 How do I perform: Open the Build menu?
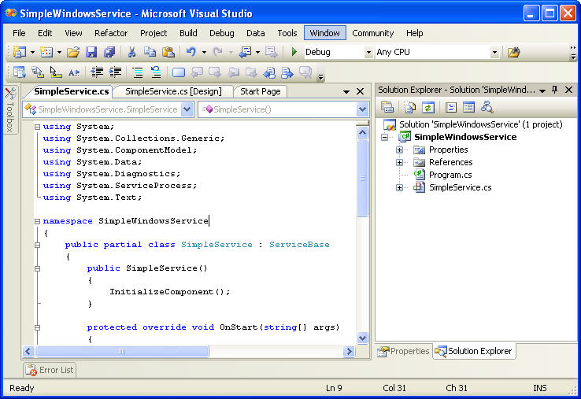pos(188,33)
